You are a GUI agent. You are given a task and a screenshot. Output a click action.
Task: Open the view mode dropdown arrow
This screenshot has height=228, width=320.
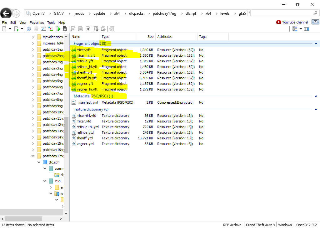tap(301, 29)
